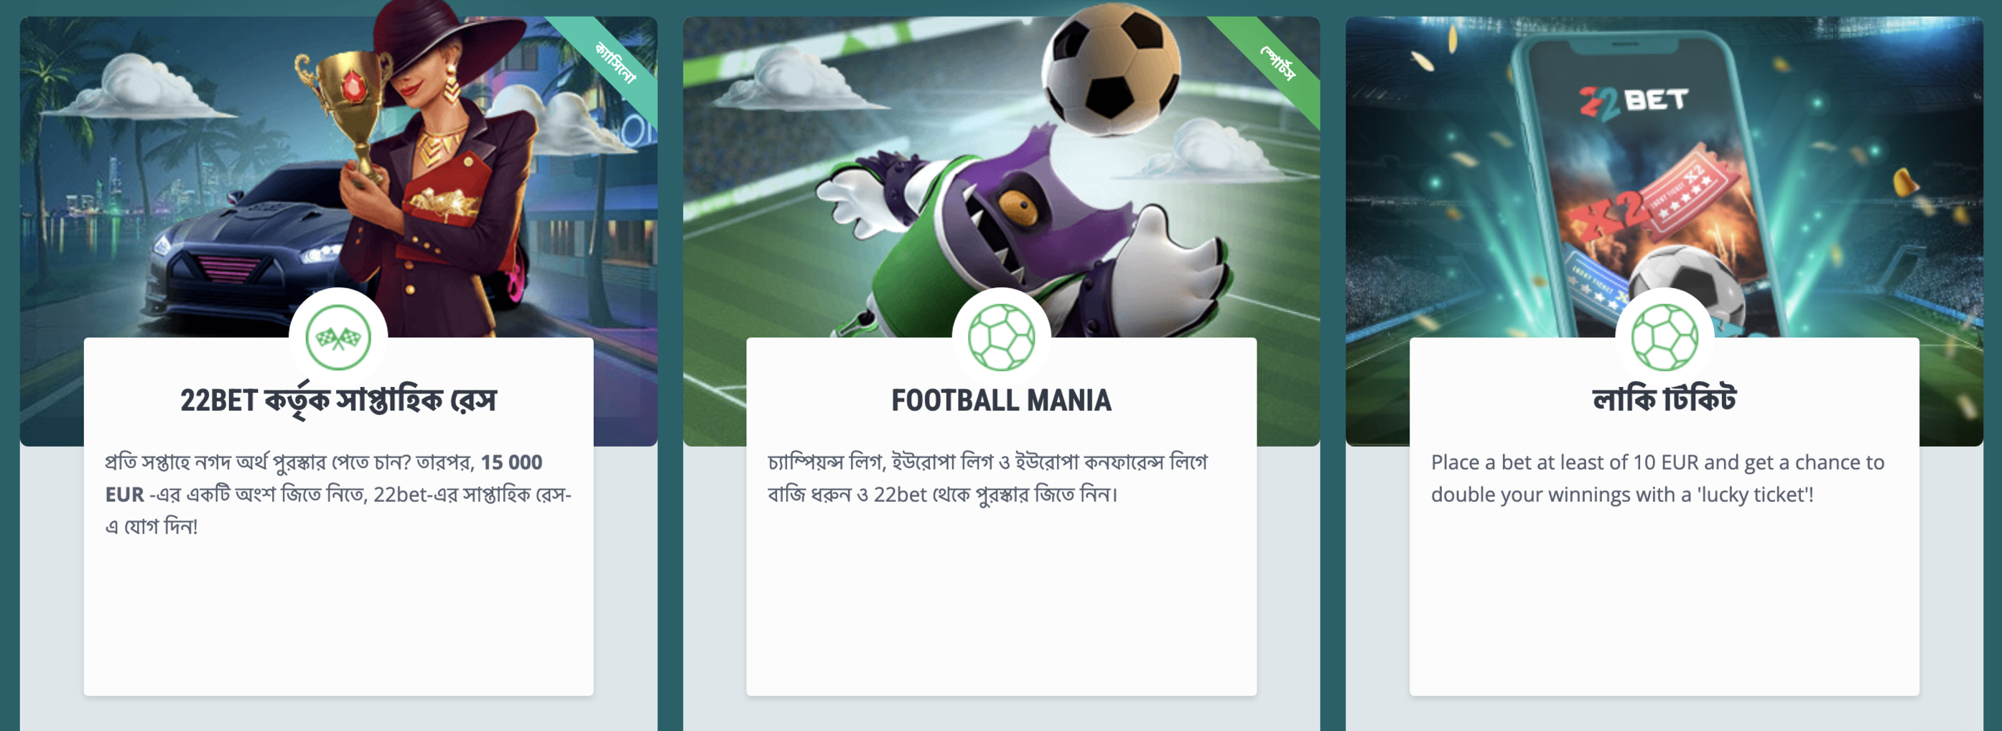Click the Champions League description text
The width and height of the screenshot is (2002, 731).
988,478
